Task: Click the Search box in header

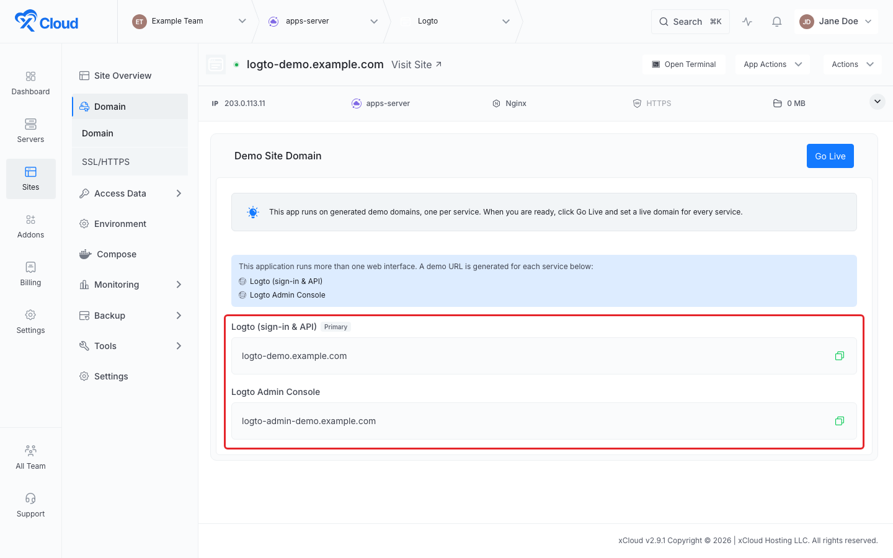Action: click(x=690, y=22)
